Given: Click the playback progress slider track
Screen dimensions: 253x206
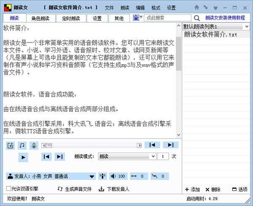Looking at the screenshot, I should pyautogui.click(x=91, y=145).
